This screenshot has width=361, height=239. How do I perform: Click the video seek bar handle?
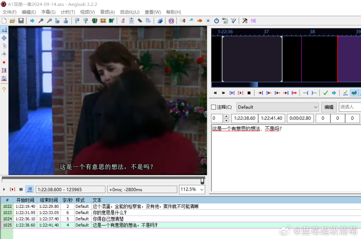(x=202, y=181)
